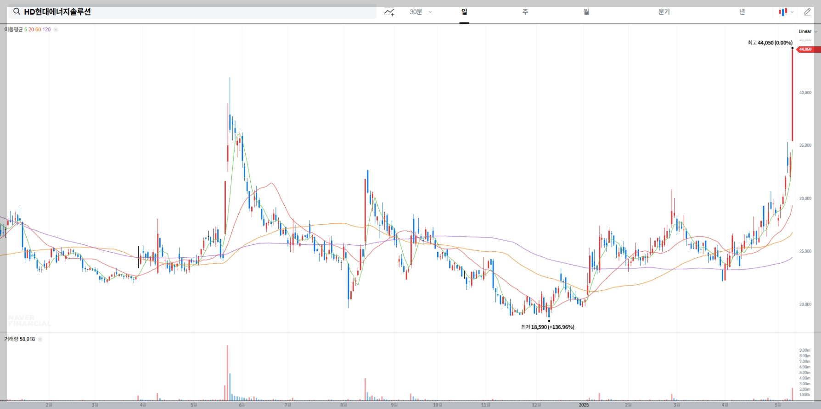Click the orange 60 moving average value
The height and width of the screenshot is (409, 821).
[x=38, y=29]
